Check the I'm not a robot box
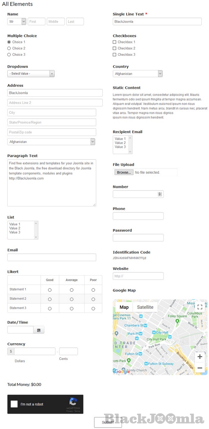This screenshot has height=429, width=209. pos(14,404)
